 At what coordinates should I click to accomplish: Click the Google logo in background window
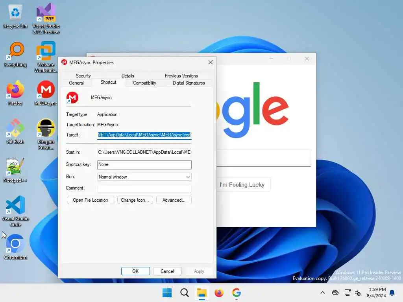coord(252,110)
